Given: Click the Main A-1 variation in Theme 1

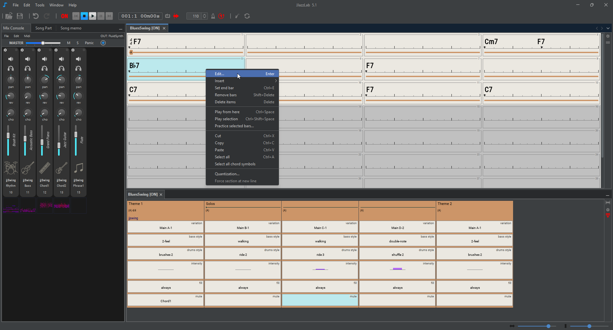Looking at the screenshot, I should (166, 228).
